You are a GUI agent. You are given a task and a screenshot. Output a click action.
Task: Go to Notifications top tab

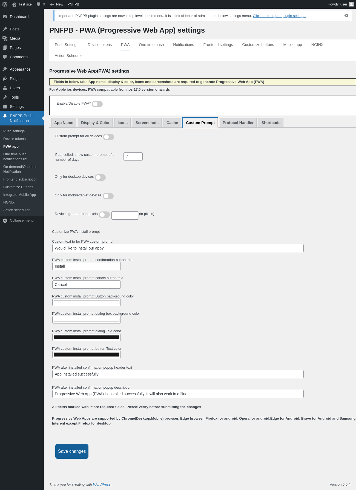point(183,45)
